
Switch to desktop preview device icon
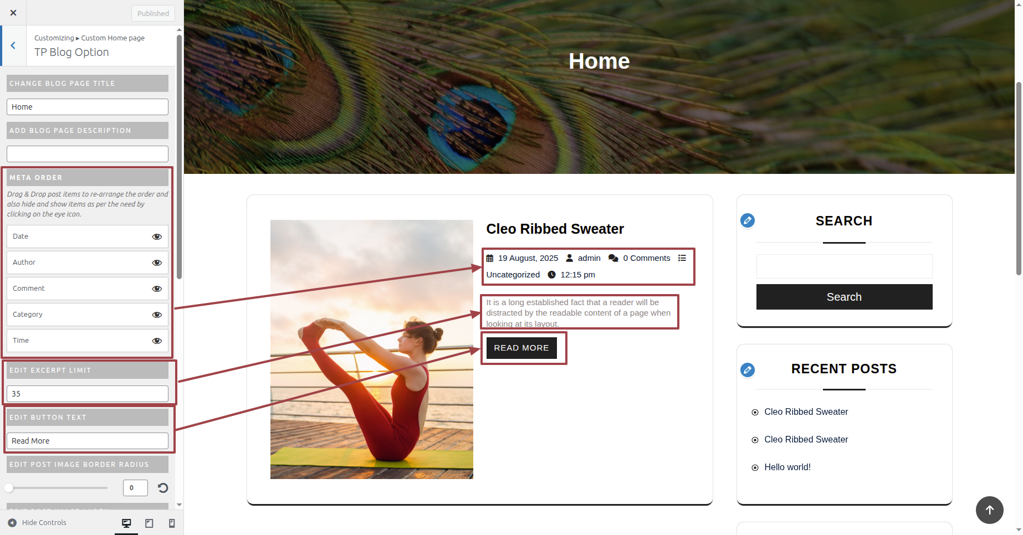126,523
